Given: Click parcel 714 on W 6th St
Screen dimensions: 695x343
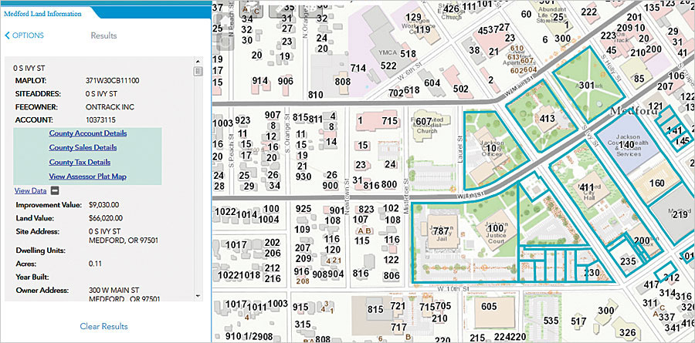Looking at the screenshot, I should click(358, 68).
